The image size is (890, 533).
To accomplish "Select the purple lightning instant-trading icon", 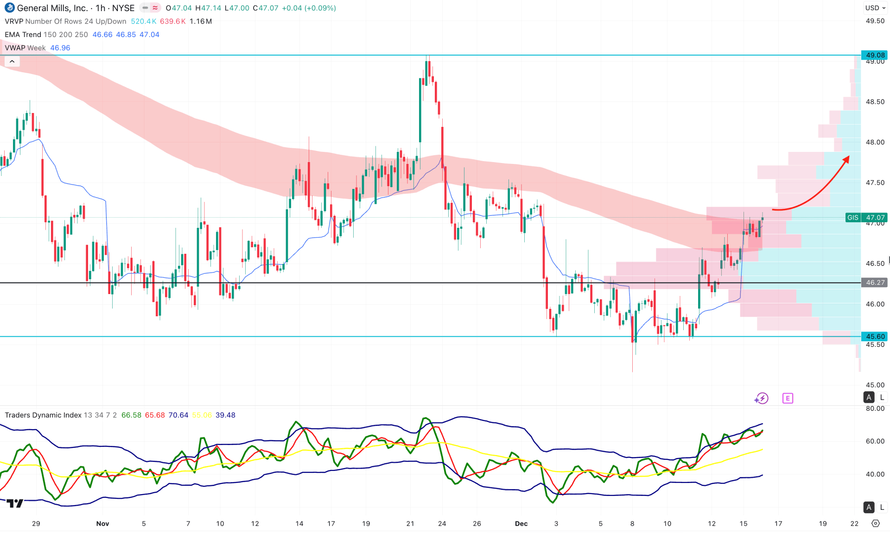I will click(762, 398).
